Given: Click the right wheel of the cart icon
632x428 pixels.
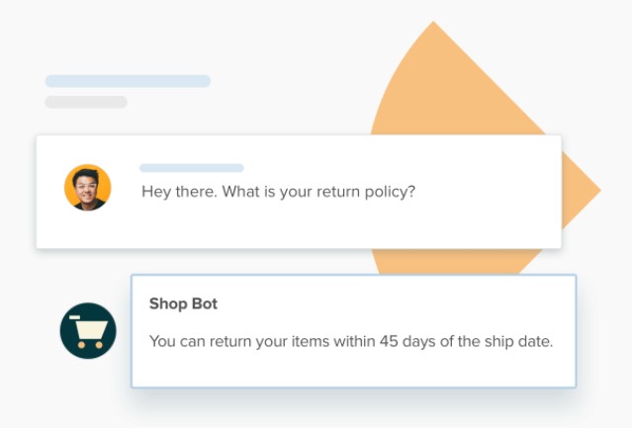Looking at the screenshot, I should [99, 345].
